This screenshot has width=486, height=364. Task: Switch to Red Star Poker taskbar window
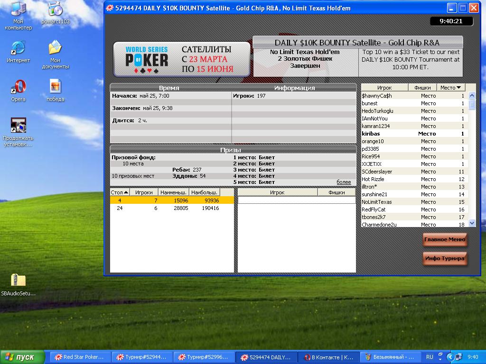tap(80, 357)
